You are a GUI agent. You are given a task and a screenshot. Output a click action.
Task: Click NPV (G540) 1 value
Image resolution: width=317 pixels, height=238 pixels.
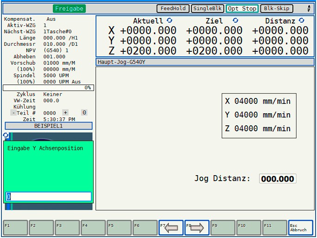pos(56,50)
